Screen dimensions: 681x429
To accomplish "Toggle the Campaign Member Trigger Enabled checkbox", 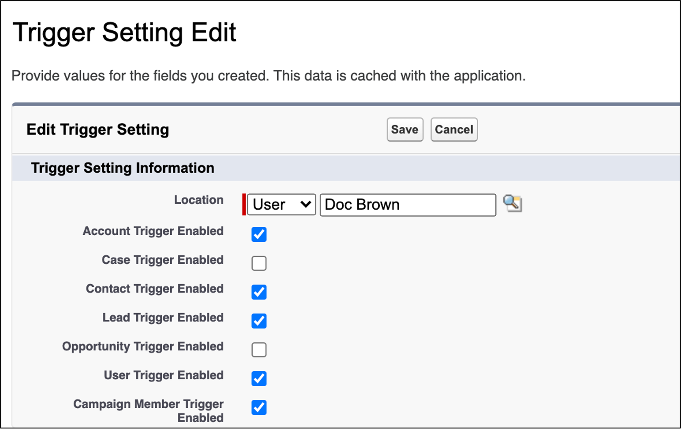I will 259,407.
